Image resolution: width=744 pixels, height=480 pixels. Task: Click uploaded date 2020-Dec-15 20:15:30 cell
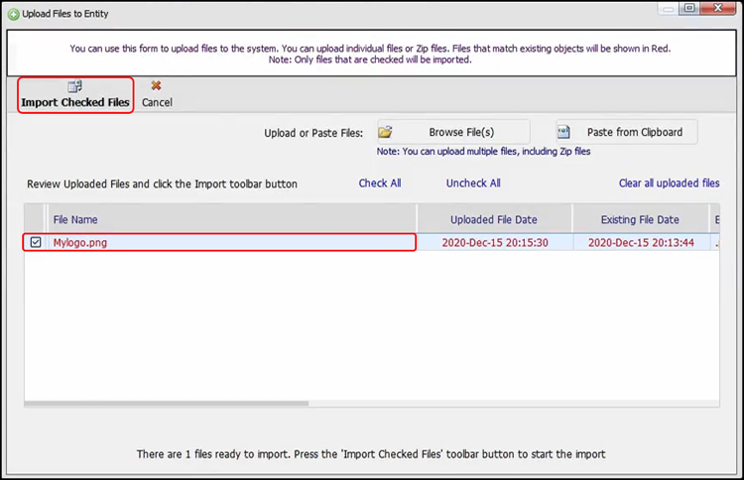(494, 242)
